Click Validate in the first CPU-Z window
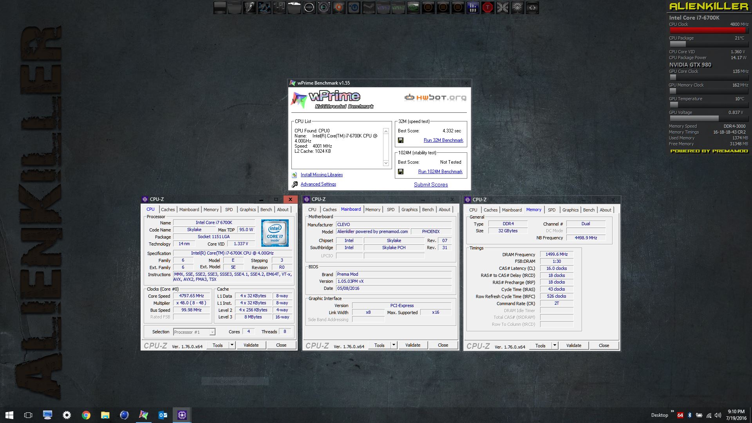752x423 pixels. pyautogui.click(x=251, y=345)
